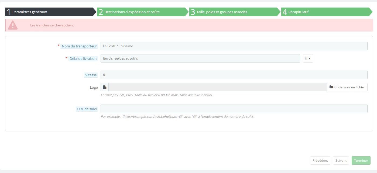Click the "Délai de livraison" label
Image resolution: width=377 pixels, height=173 pixels.
coord(83,59)
